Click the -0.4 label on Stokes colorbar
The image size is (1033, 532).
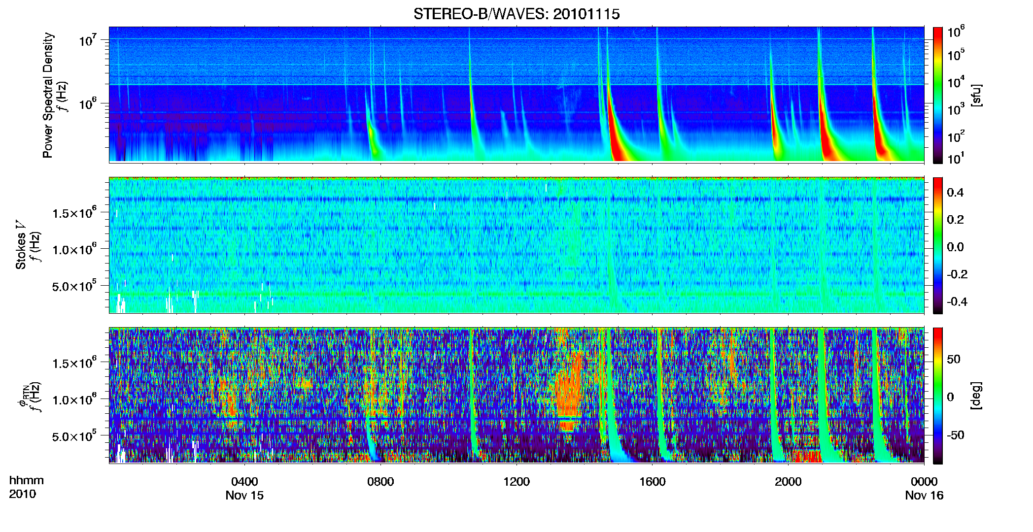(x=957, y=301)
